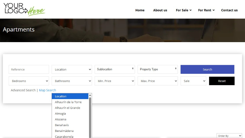
Task: Open the Contact us page
Action: tap(229, 10)
